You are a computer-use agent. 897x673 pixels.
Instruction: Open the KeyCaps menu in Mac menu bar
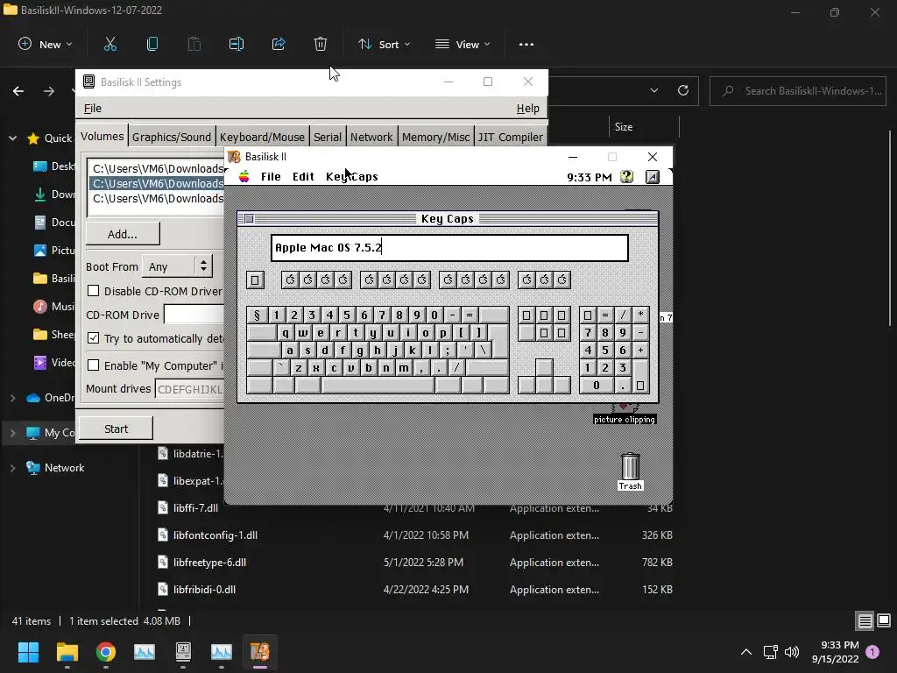pyautogui.click(x=352, y=176)
